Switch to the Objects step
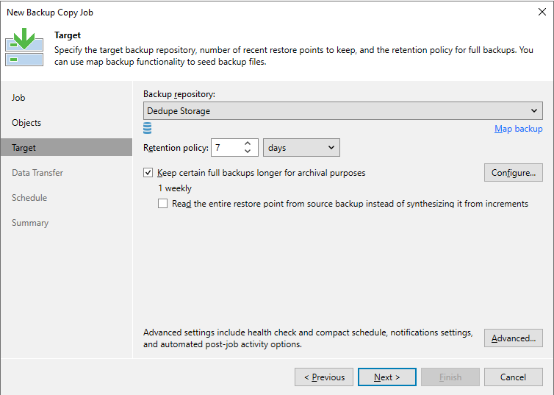 [x=26, y=123]
